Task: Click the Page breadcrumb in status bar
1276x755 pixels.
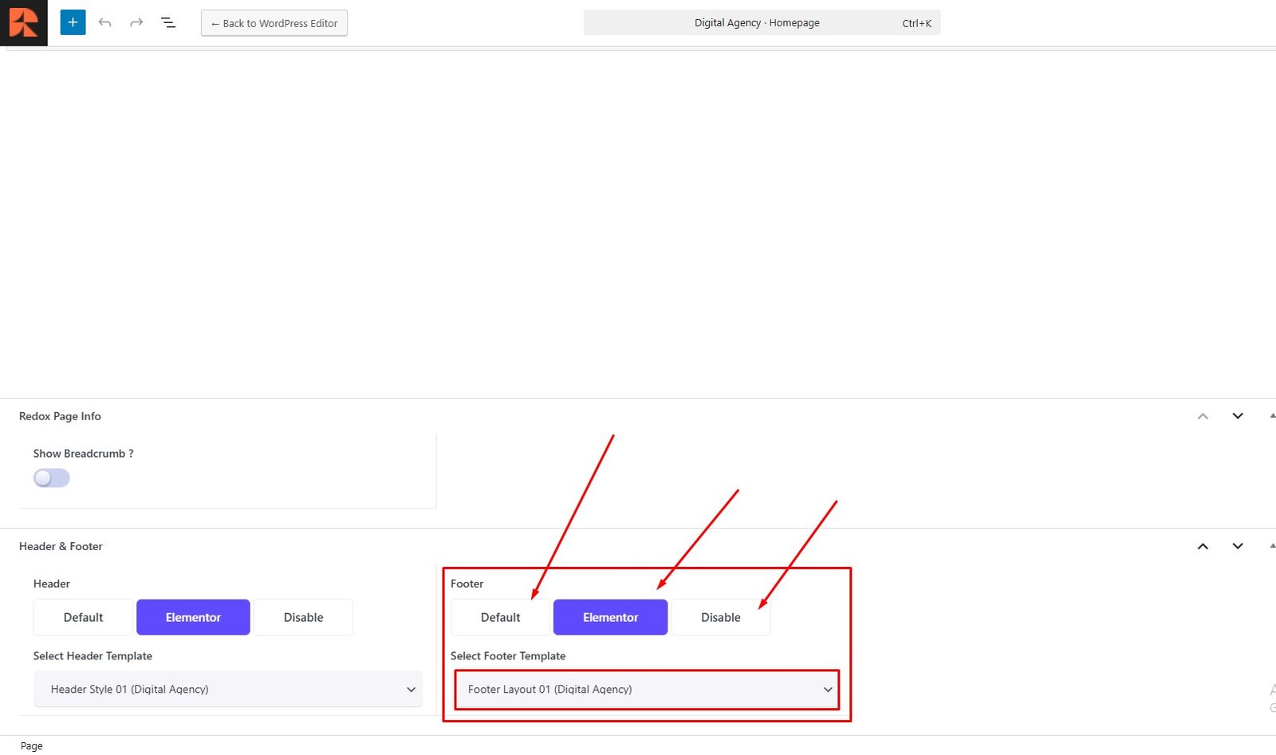Action: point(32,746)
